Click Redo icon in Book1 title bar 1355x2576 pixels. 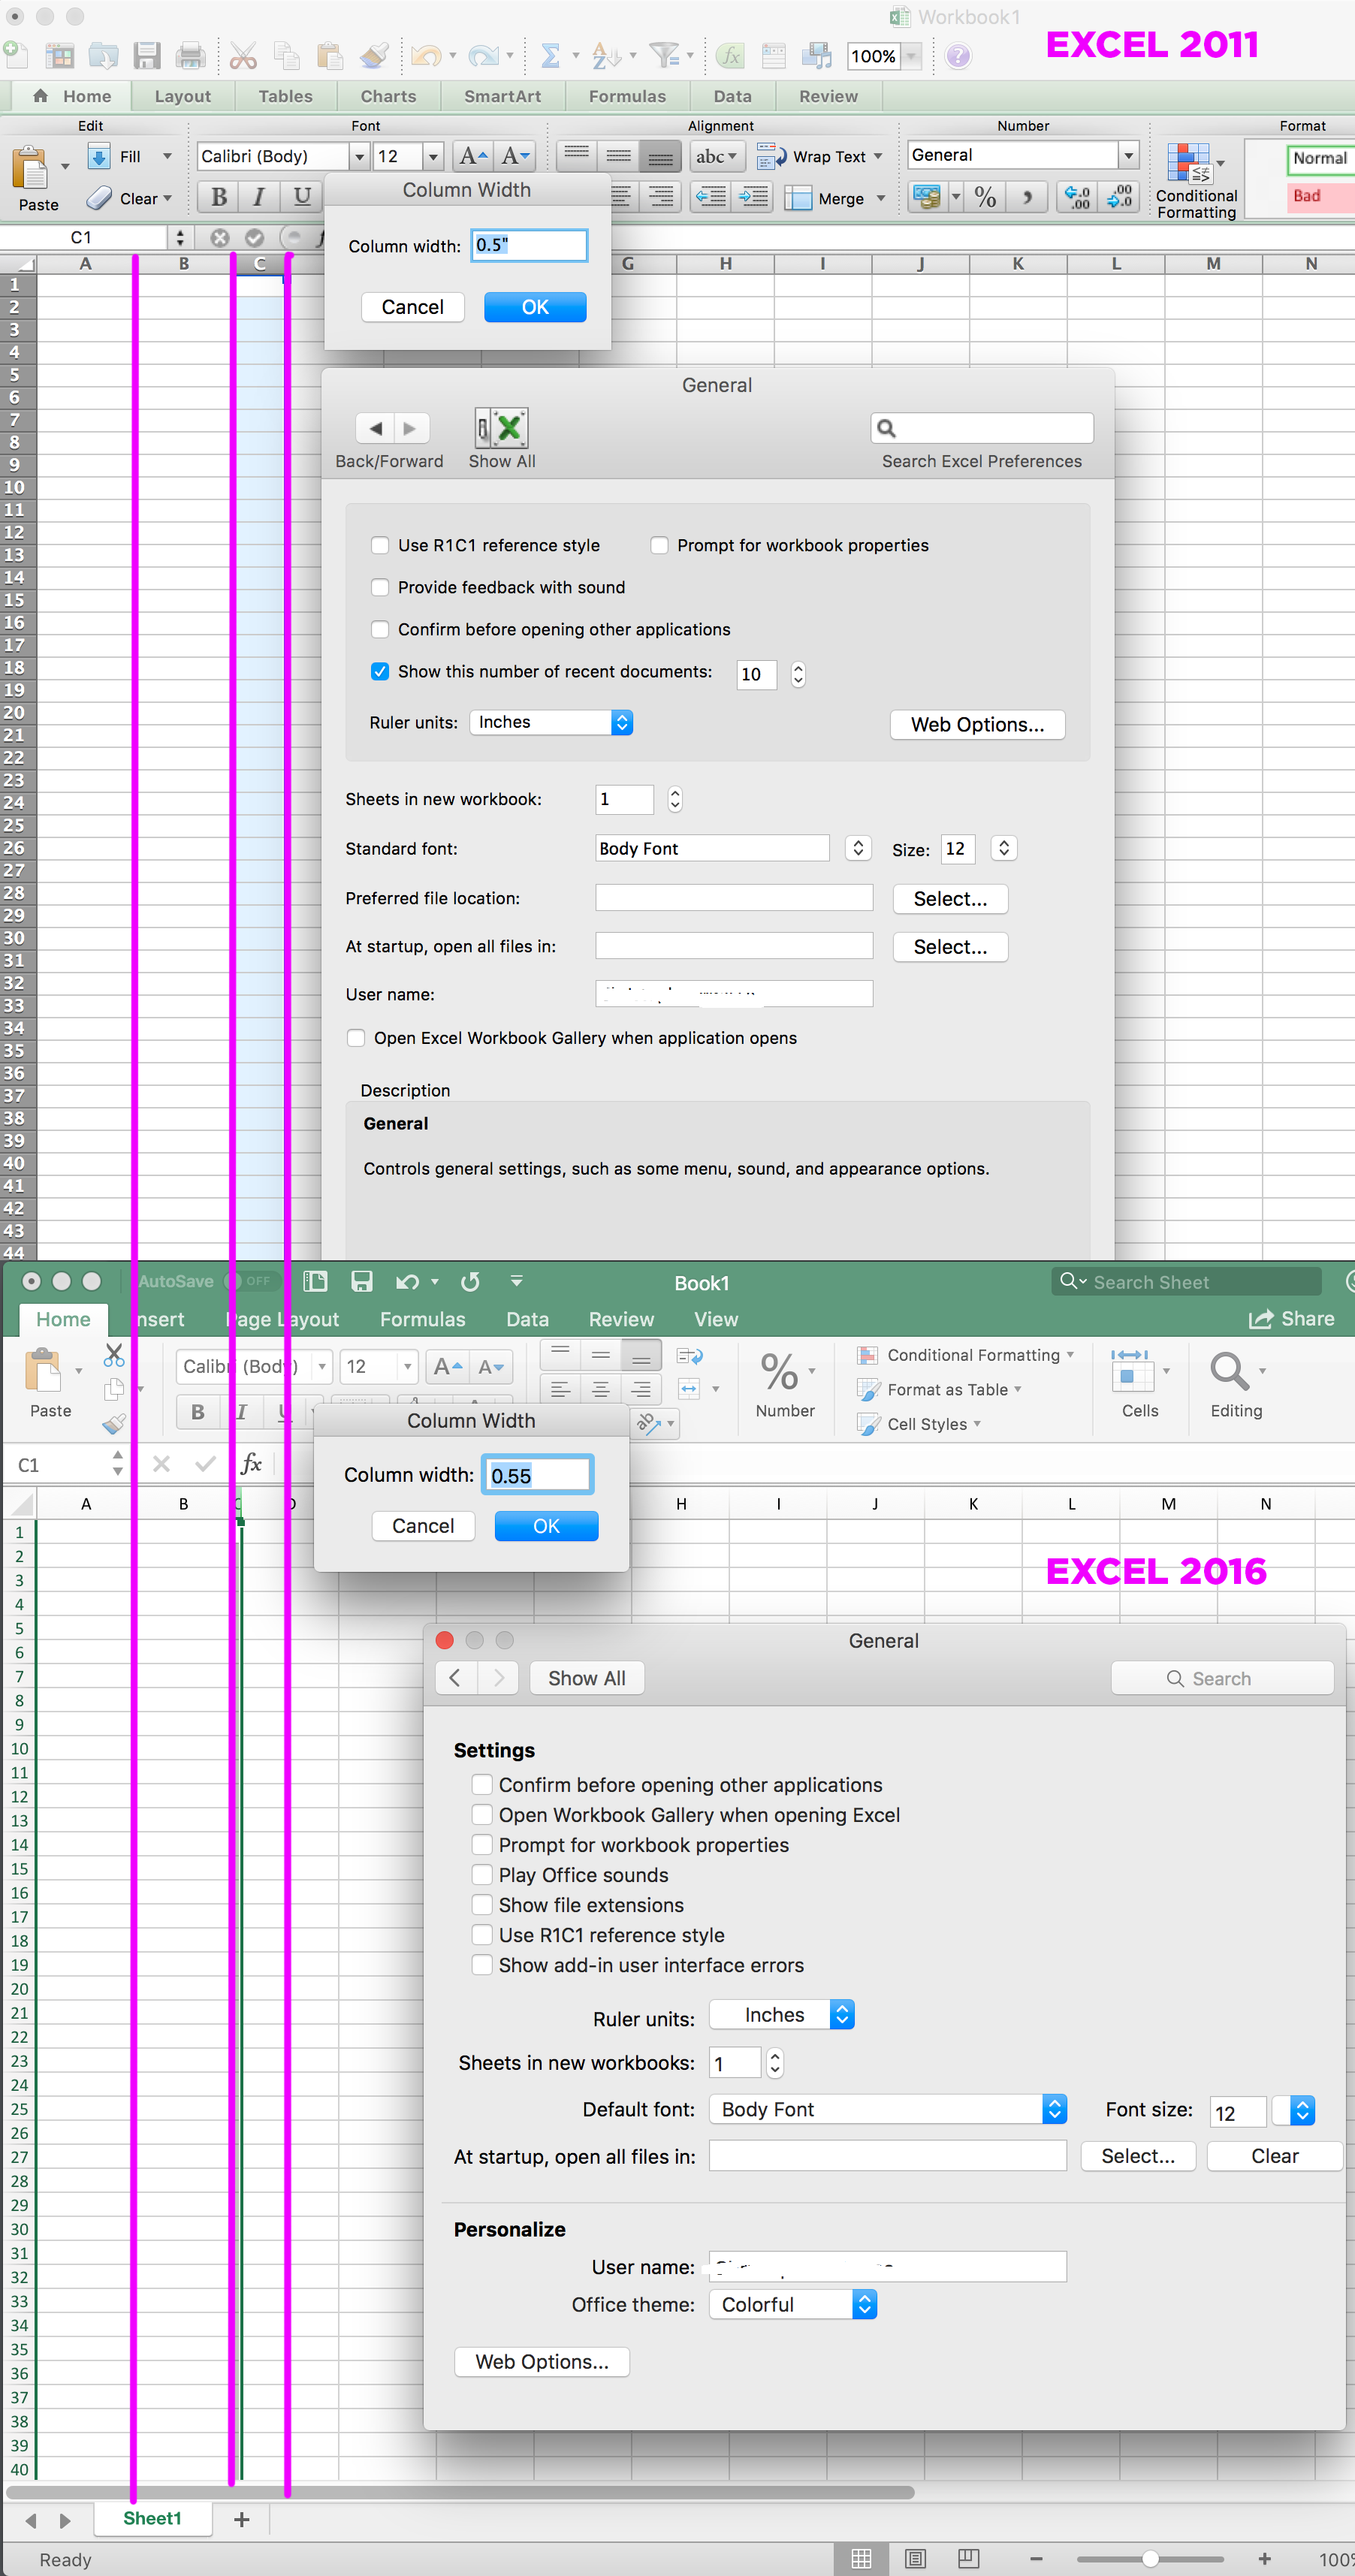[470, 1282]
